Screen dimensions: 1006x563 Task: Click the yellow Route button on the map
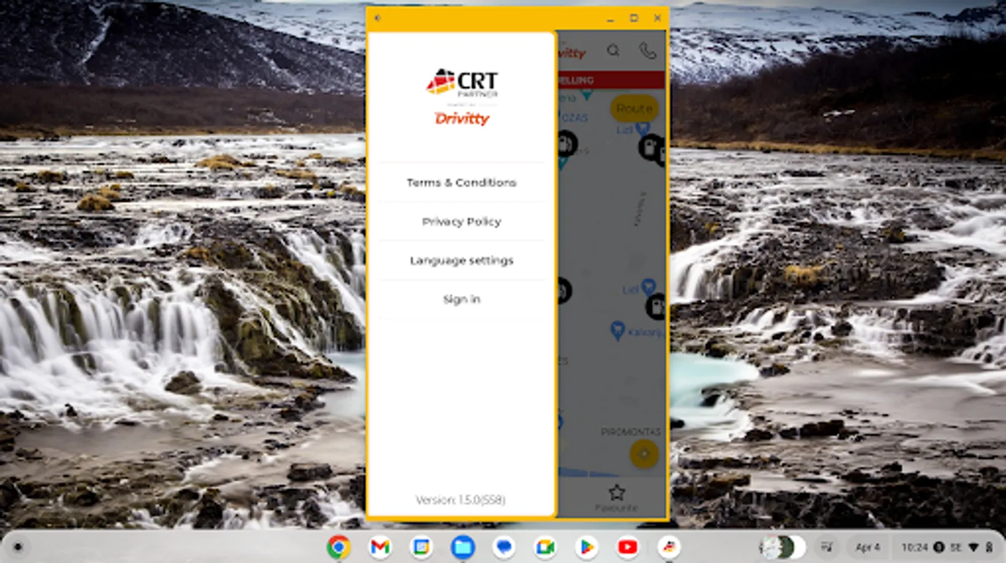(634, 108)
